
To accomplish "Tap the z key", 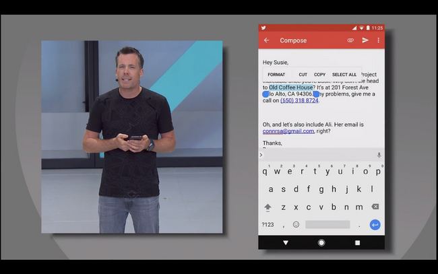I will 283,207.
